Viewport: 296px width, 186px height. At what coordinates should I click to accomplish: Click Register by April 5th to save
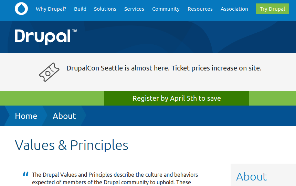177,98
